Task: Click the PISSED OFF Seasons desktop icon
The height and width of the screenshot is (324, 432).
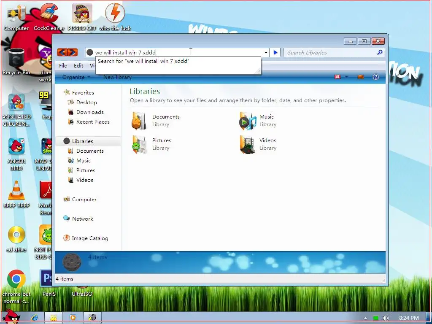Action: (x=82, y=17)
